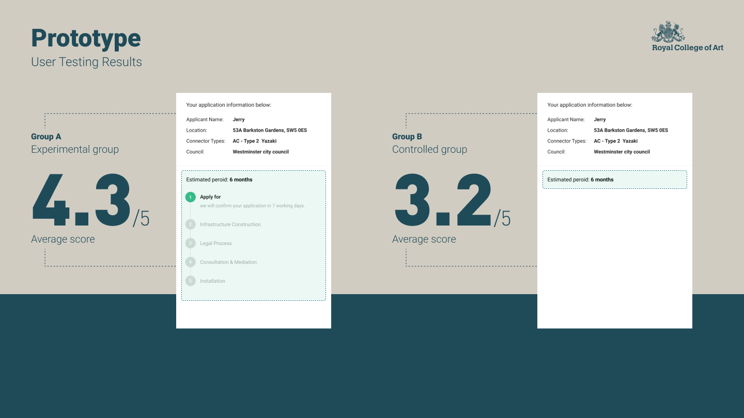Click 'Infrastructure Construction' step text
This screenshot has width=744, height=418.
click(230, 224)
